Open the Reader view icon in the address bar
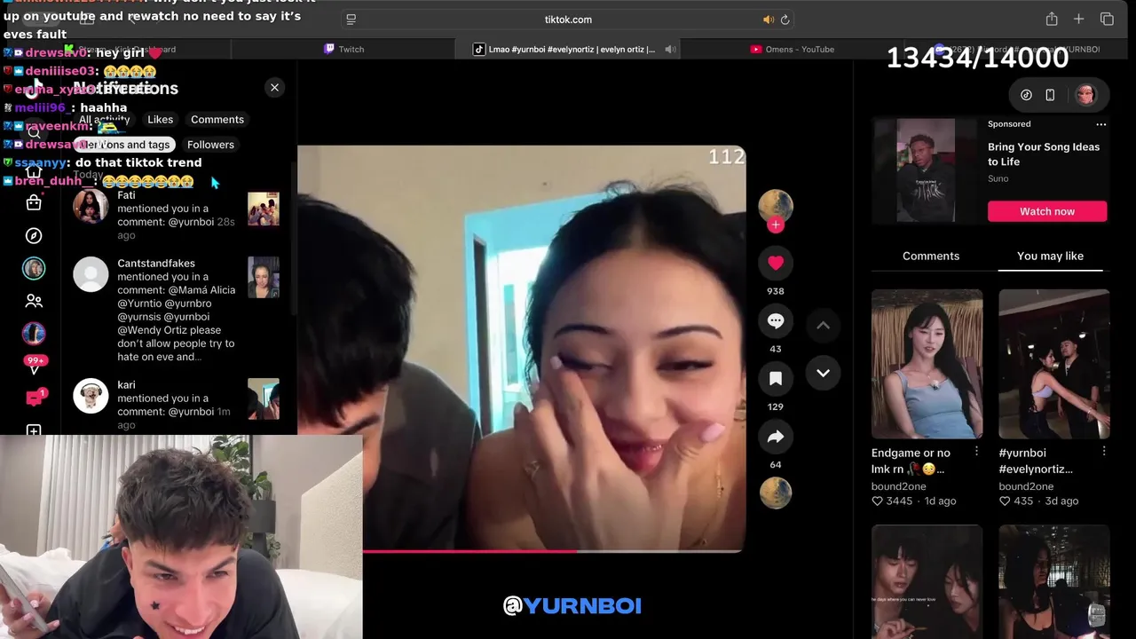 tap(351, 20)
